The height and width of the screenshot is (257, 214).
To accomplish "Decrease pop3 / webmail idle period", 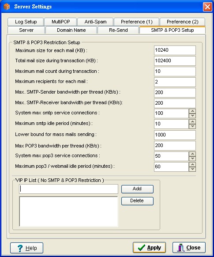I will pos(192,169).
